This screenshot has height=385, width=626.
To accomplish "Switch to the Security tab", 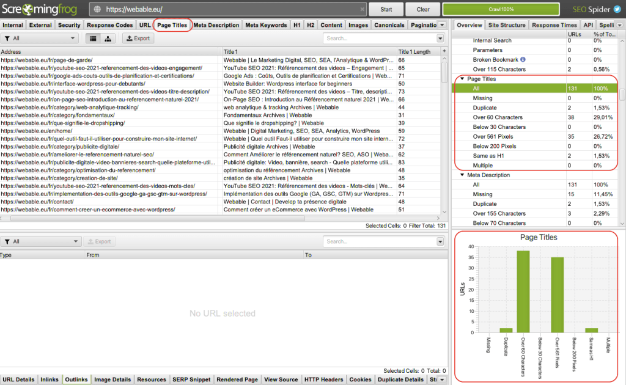I will [x=69, y=24].
